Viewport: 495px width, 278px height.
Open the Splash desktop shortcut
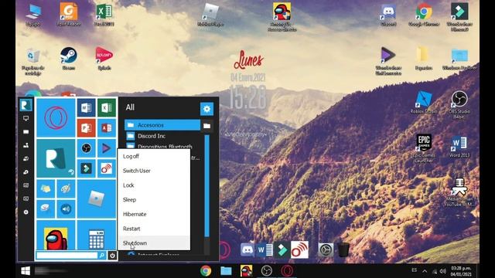click(104, 59)
